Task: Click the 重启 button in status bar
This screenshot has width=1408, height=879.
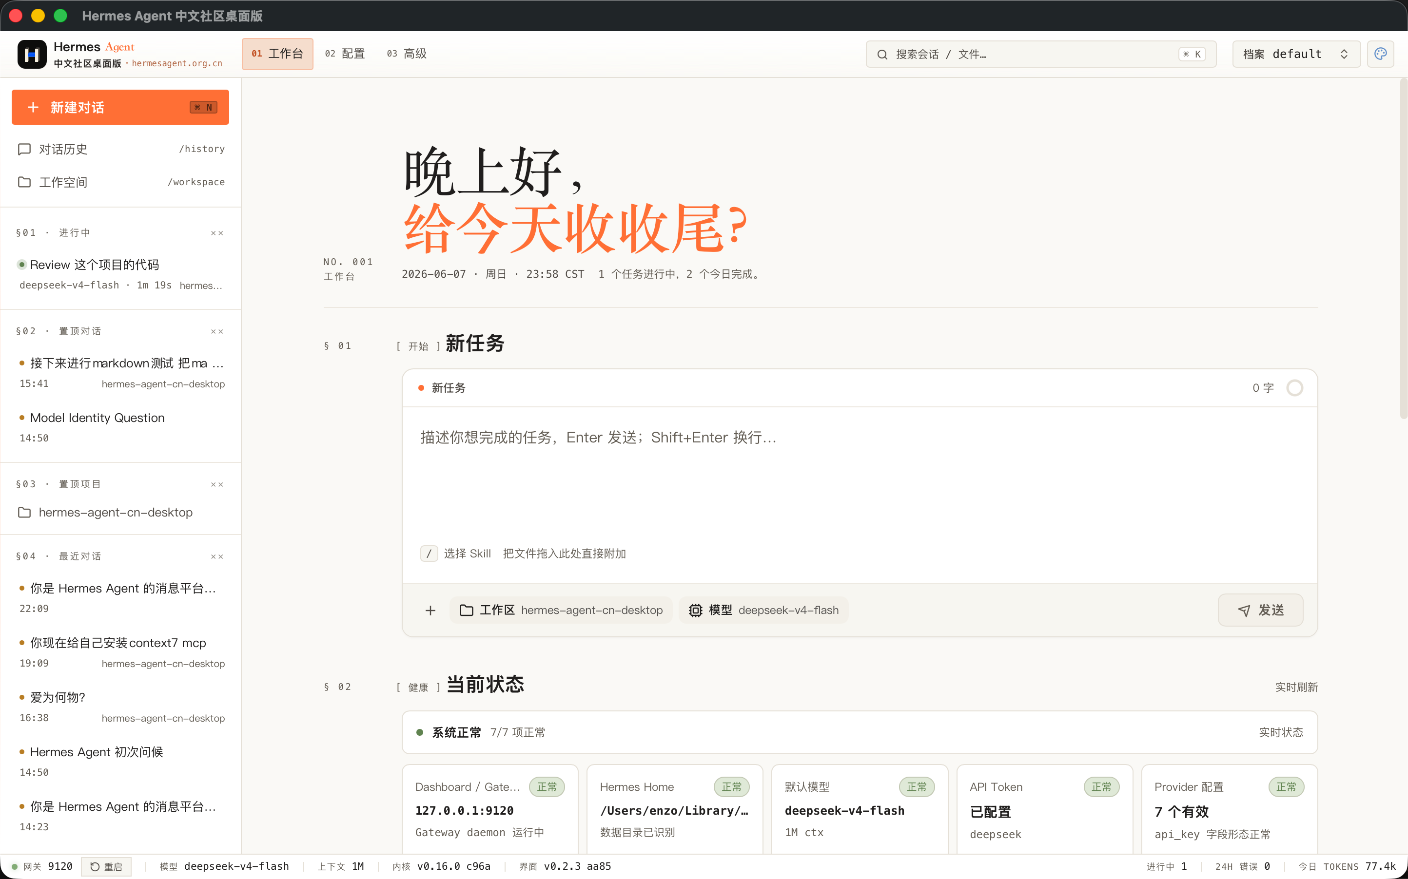Action: [106, 866]
